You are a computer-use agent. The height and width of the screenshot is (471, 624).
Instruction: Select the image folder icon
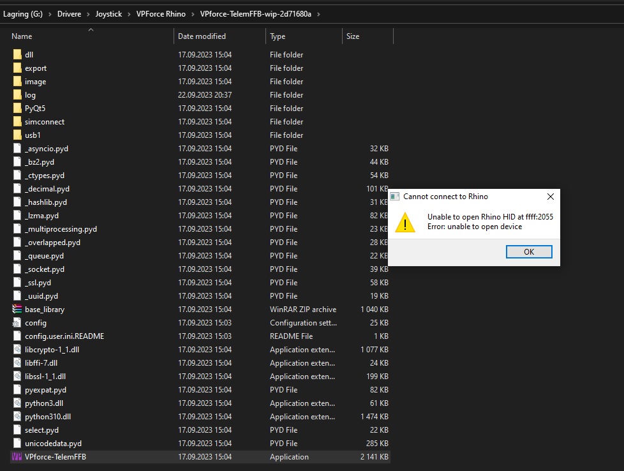click(x=17, y=81)
